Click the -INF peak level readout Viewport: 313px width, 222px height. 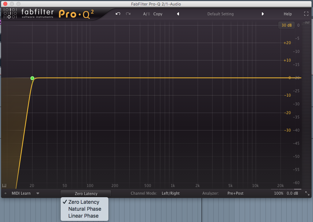[306, 23]
